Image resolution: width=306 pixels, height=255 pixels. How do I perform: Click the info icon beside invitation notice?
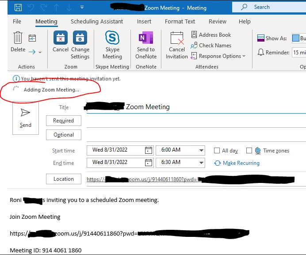coord(16,79)
